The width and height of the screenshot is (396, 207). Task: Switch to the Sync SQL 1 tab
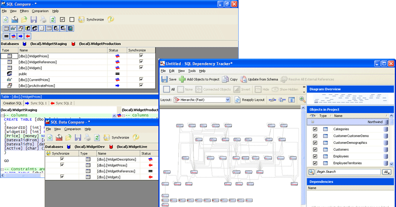[36, 103]
